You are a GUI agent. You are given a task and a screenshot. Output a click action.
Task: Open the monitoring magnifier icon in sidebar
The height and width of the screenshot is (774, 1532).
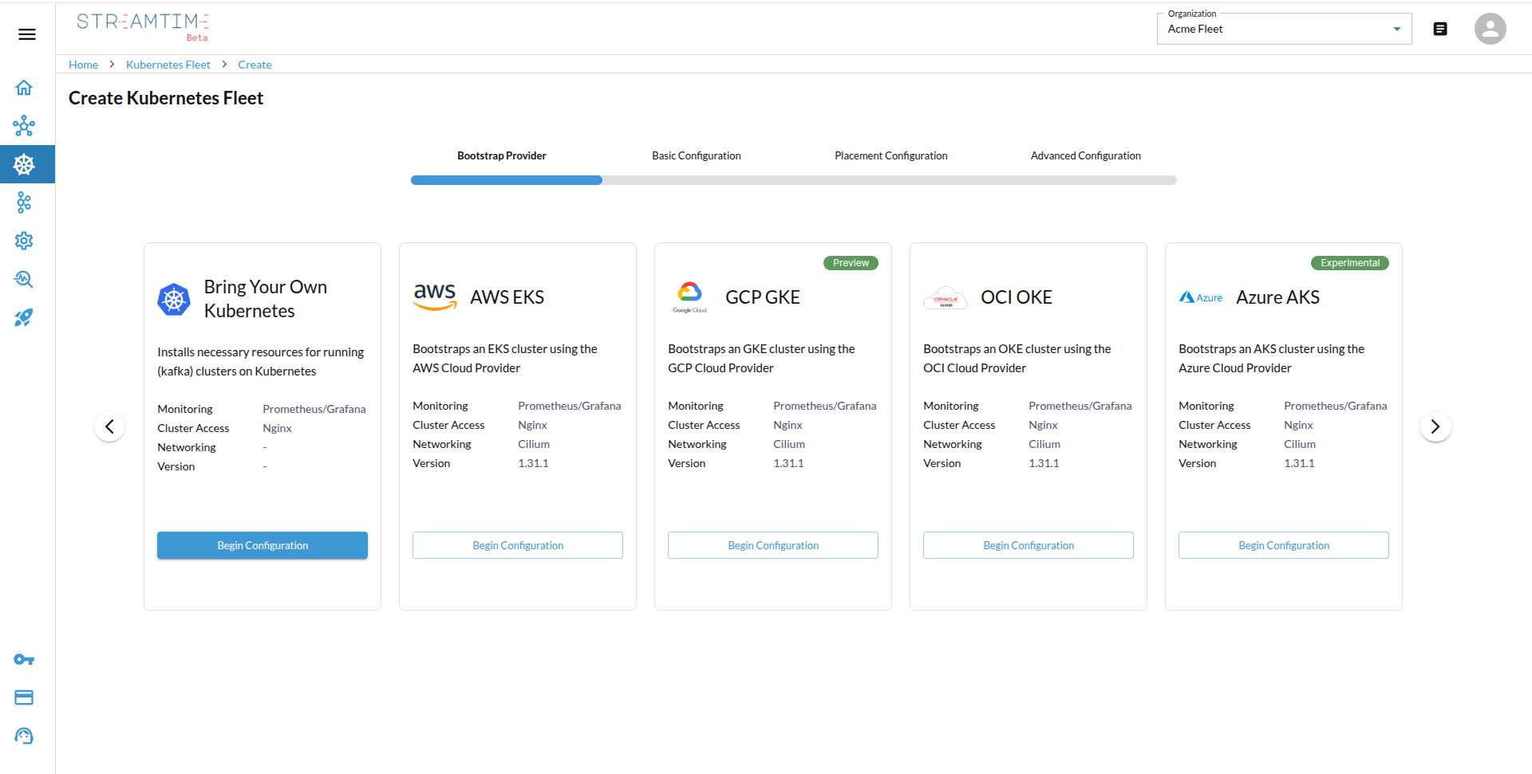[24, 279]
